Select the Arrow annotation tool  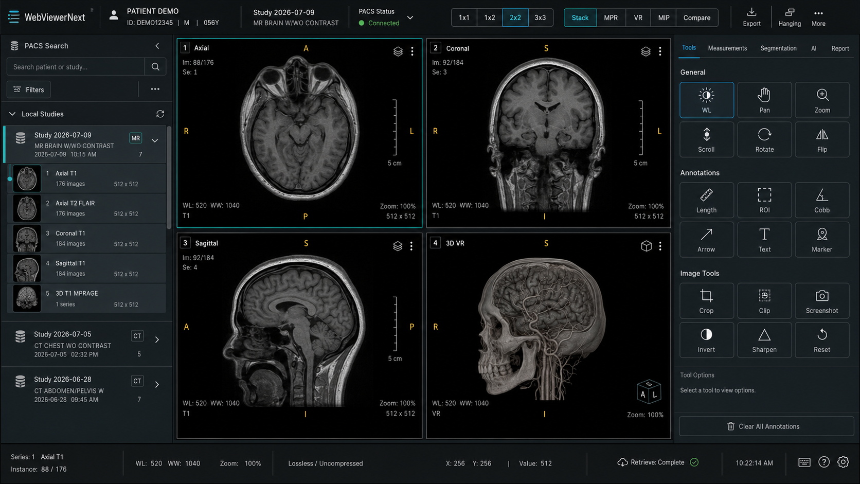[x=706, y=239]
